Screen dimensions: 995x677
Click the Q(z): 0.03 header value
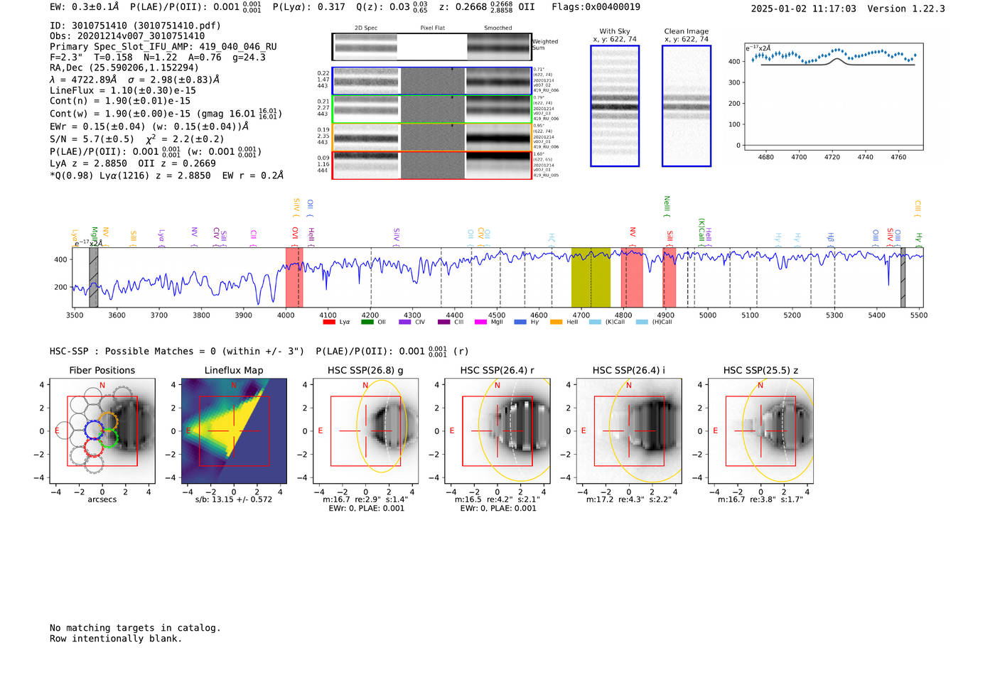pos(392,7)
